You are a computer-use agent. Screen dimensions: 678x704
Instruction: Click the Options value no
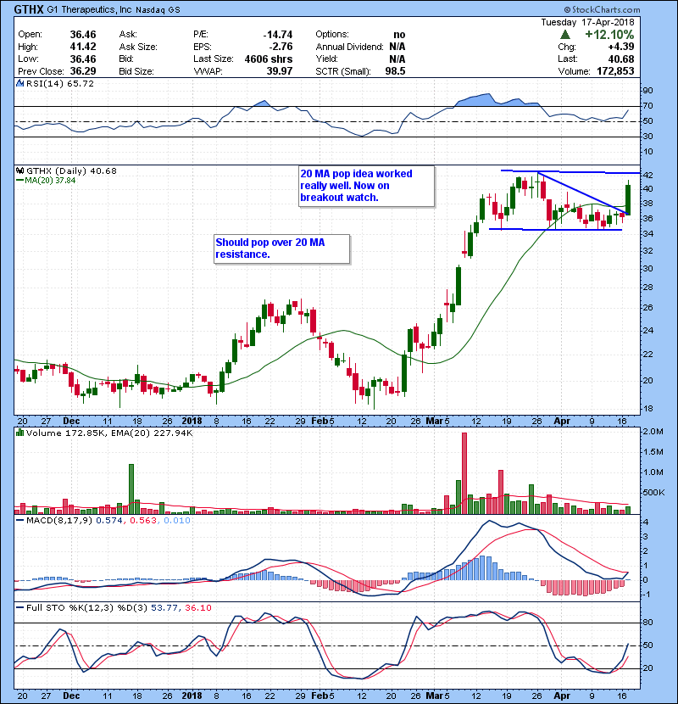(399, 35)
